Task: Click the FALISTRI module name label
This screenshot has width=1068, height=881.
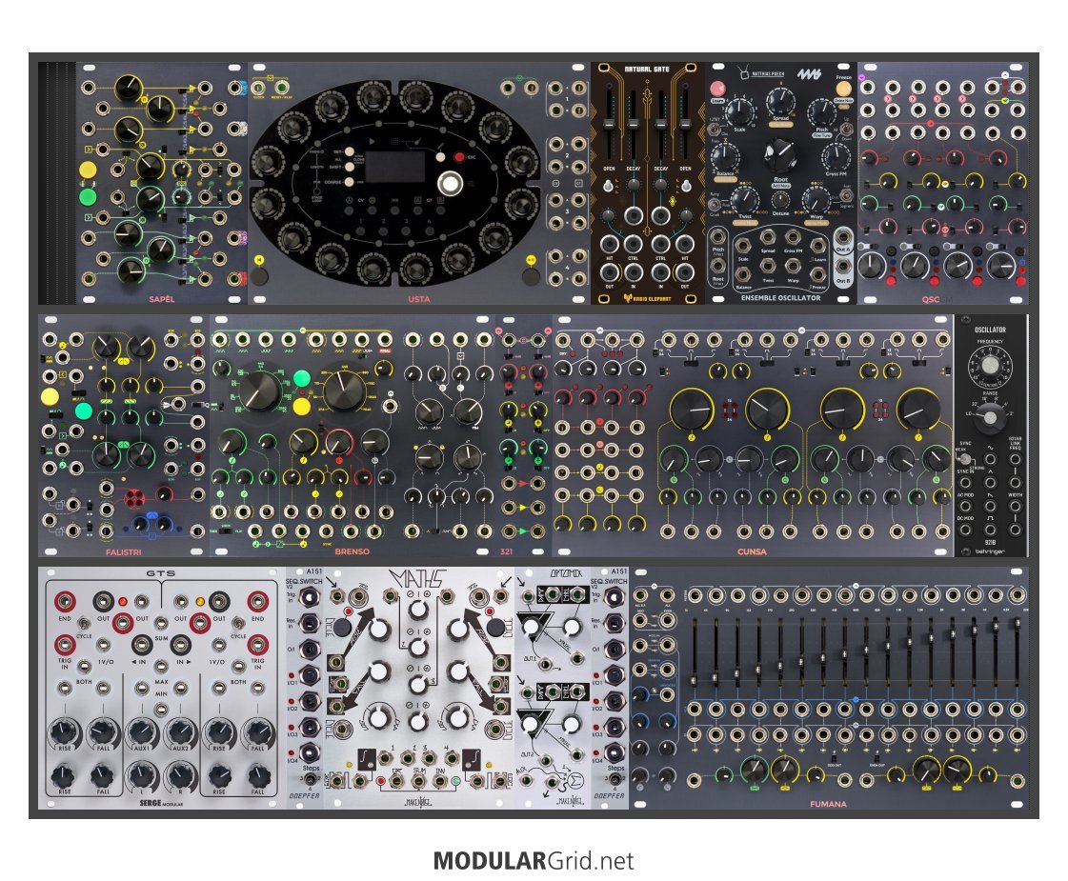Action: [x=123, y=551]
